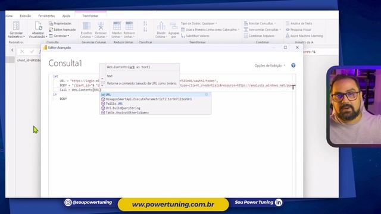Screen dimensions: 381x214
Task: Click the down arrow in the signature tooltip
Action: tap(102, 86)
